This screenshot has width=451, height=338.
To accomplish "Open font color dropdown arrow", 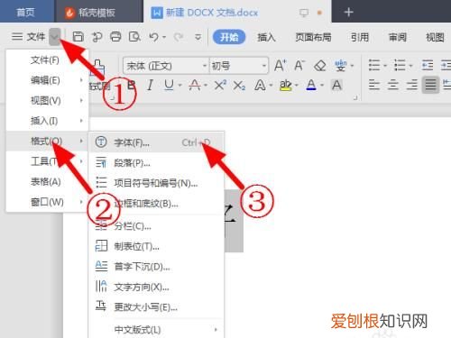I will 322,86.
